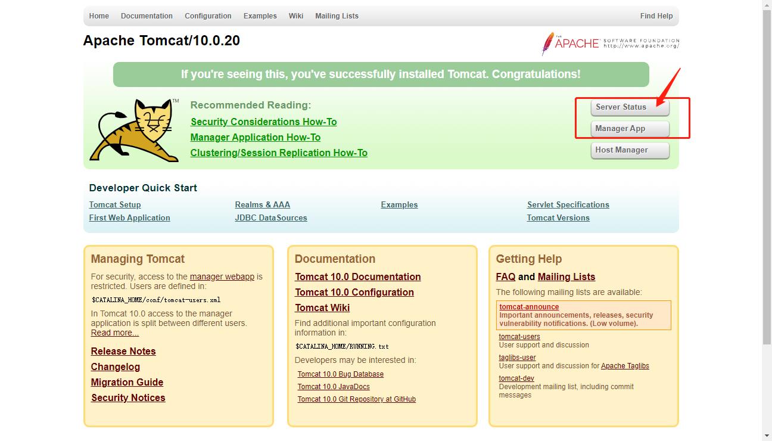Image resolution: width=772 pixels, height=441 pixels.
Task: Open Servlet Specifications link
Action: pos(568,204)
